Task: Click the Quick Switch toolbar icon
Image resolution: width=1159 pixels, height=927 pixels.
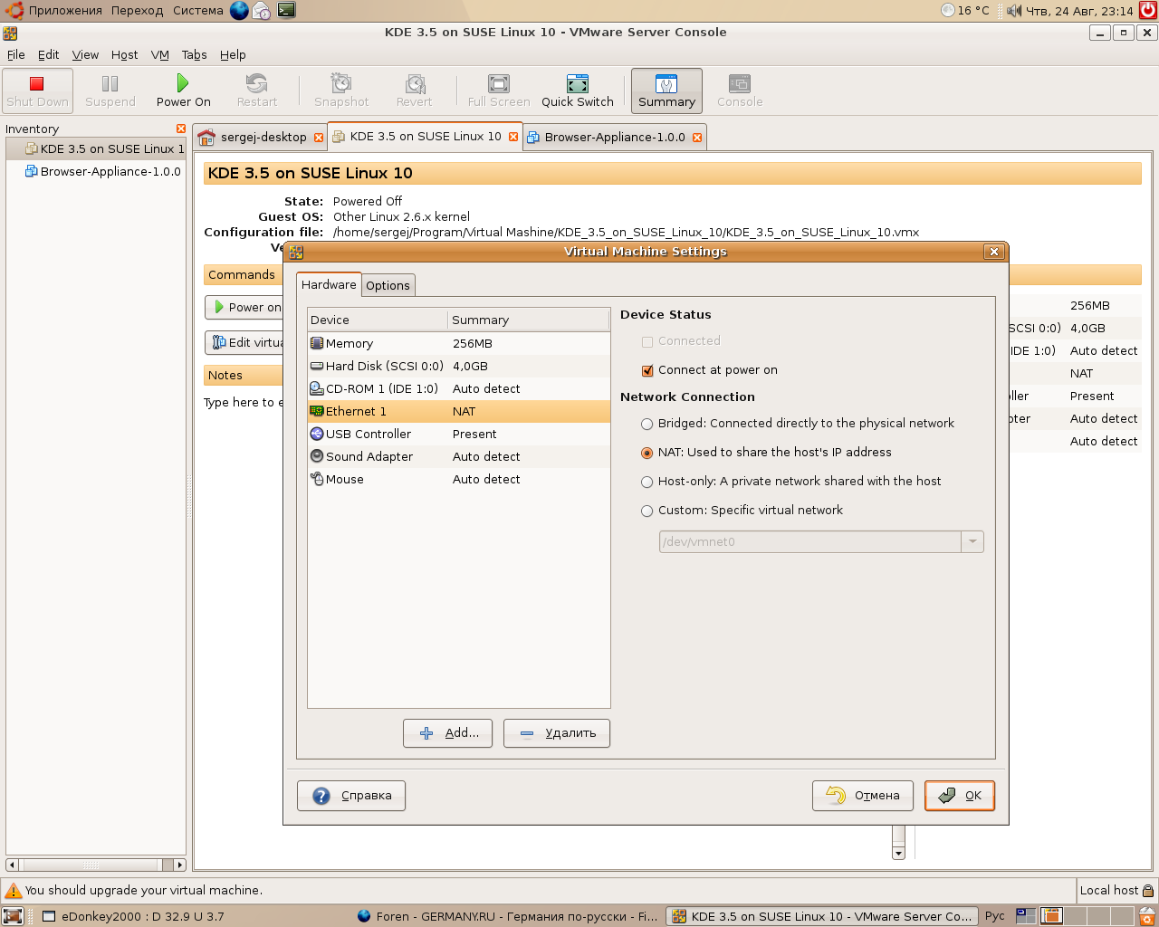Action: pos(577,84)
